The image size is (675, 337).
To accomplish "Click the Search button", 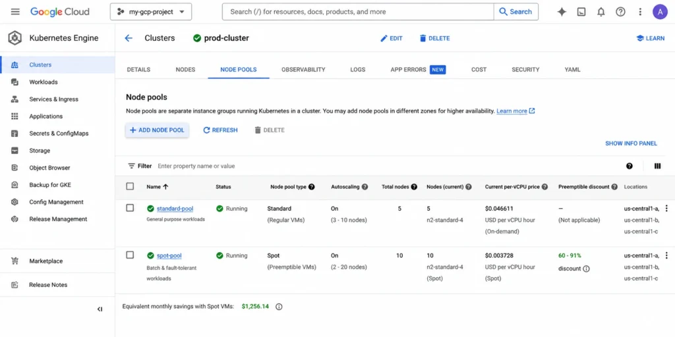I will (515, 12).
